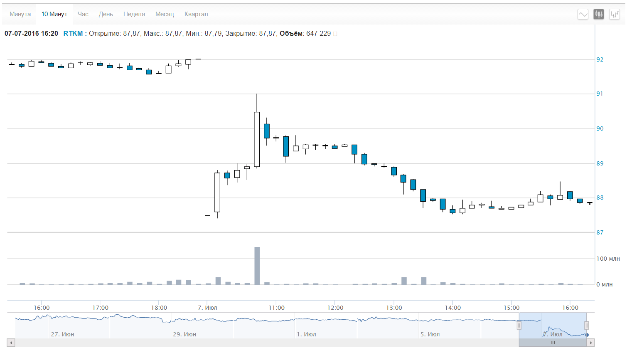Switch to the Час interval tab
This screenshot has width=627, height=353.
83,14
